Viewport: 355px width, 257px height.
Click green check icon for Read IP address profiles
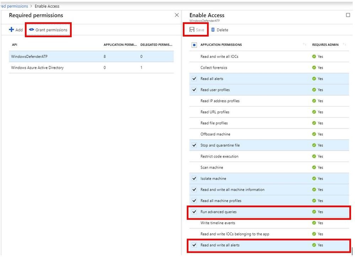pyautogui.click(x=314, y=101)
